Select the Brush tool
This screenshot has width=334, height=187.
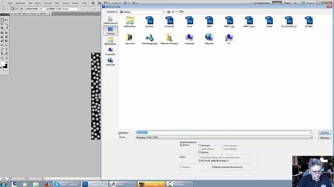[x=7, y=33]
